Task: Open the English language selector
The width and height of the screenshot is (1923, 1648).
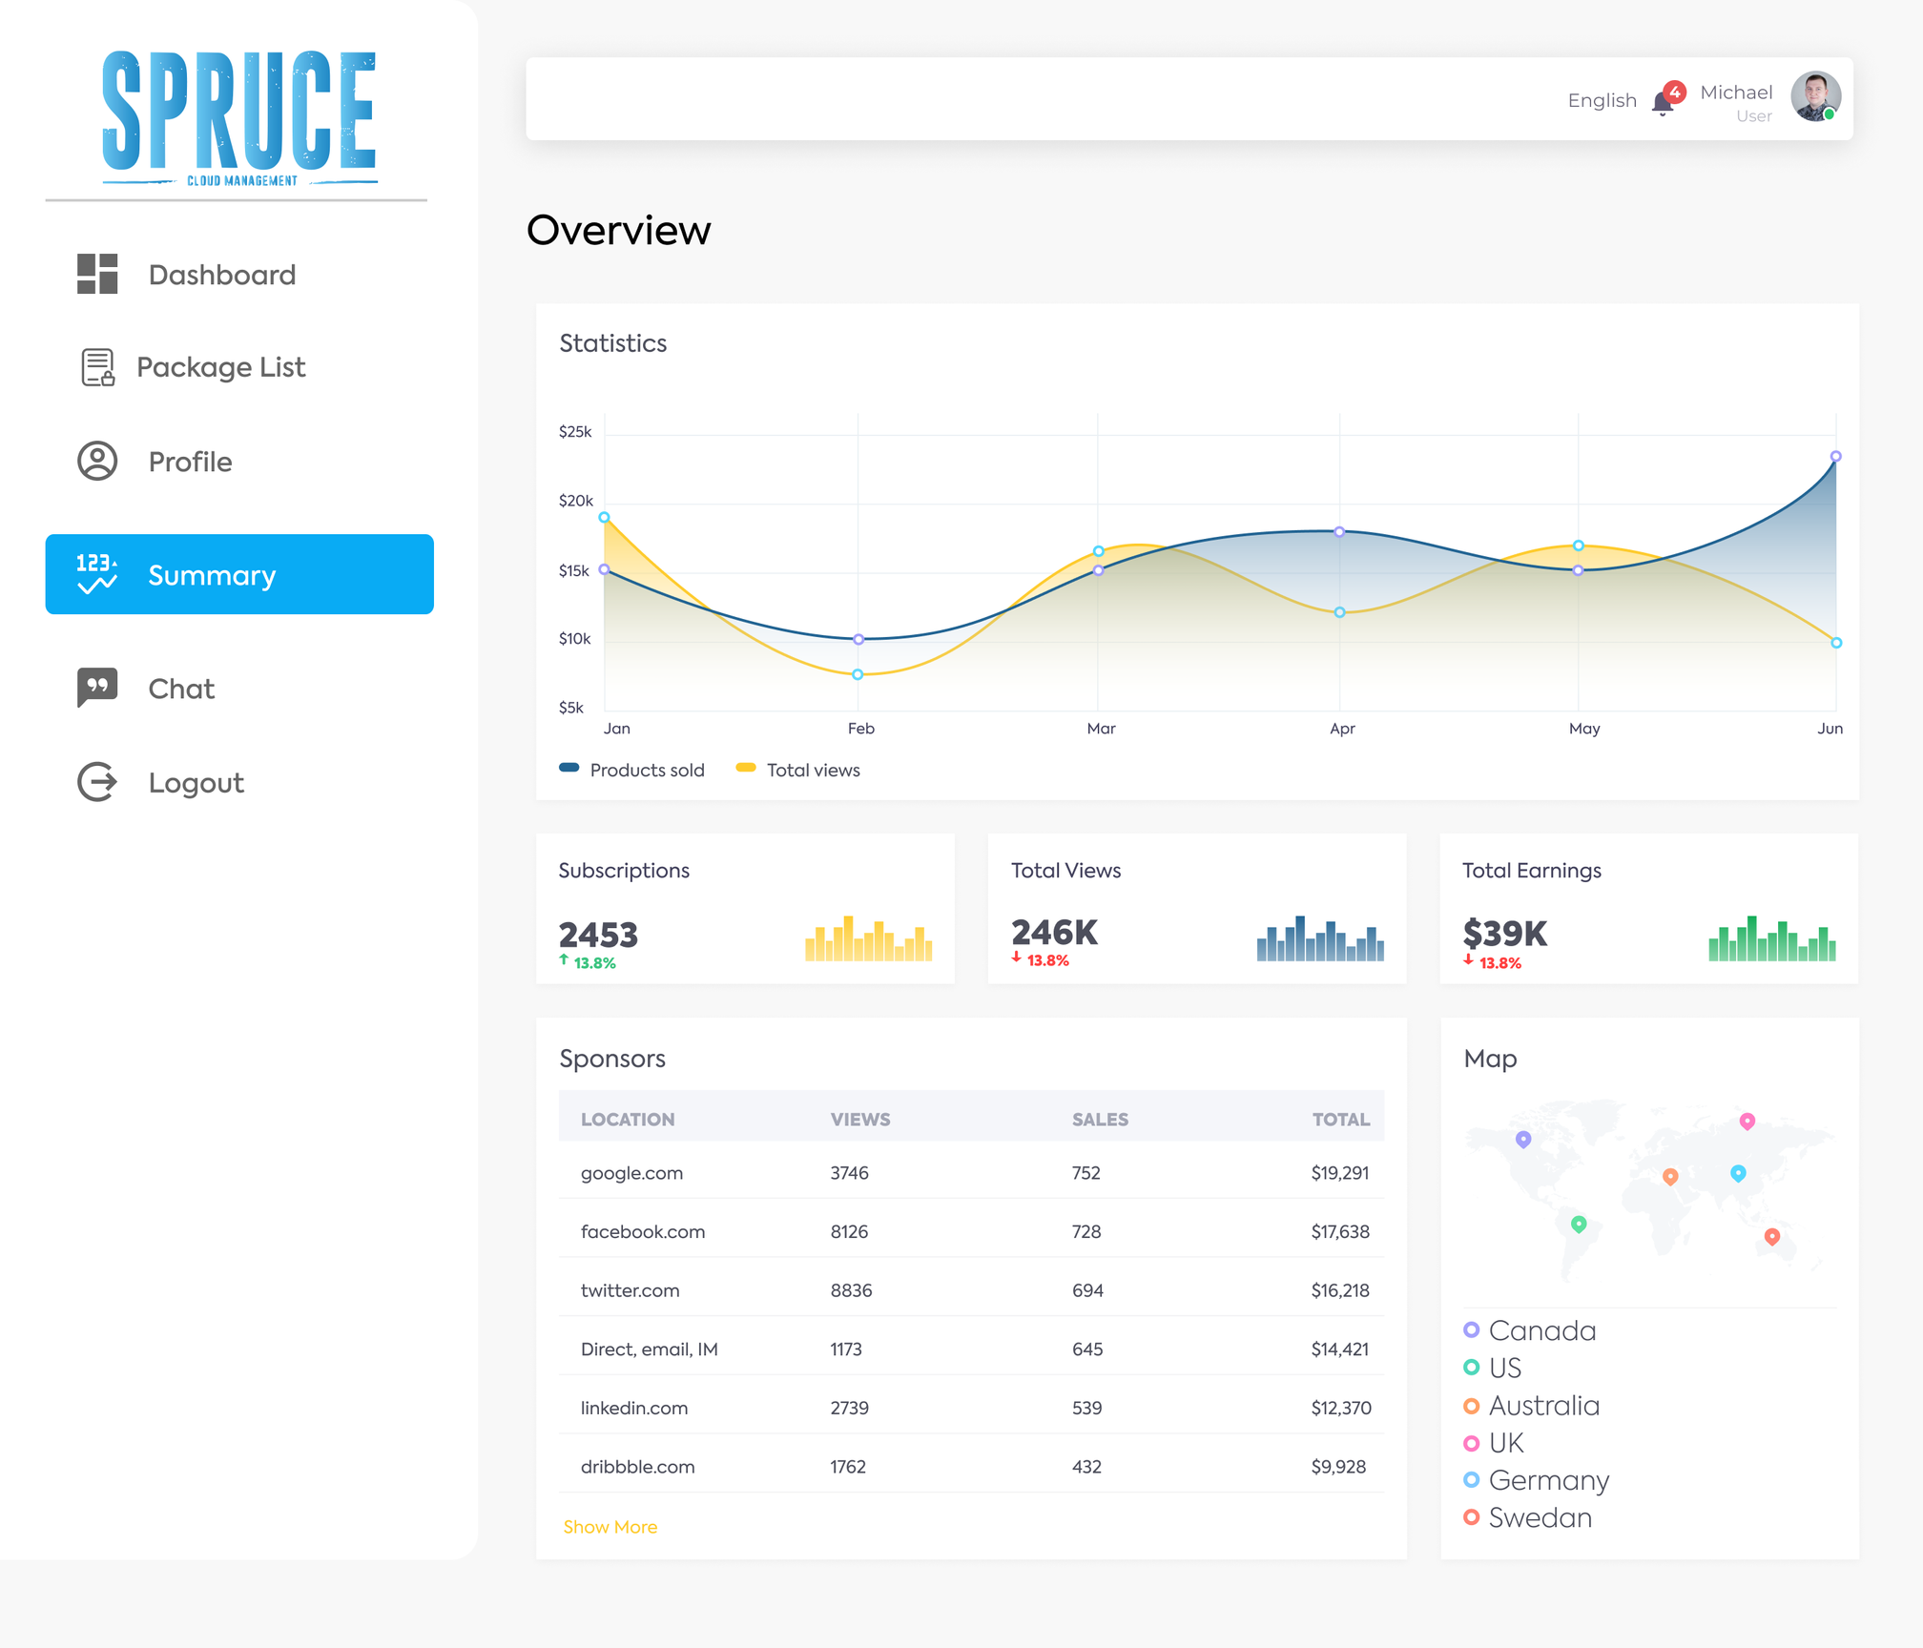Action: click(1602, 100)
